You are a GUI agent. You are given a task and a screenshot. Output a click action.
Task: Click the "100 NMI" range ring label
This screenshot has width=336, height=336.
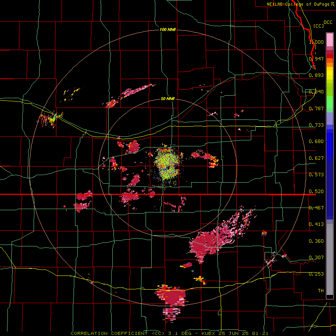168,29
